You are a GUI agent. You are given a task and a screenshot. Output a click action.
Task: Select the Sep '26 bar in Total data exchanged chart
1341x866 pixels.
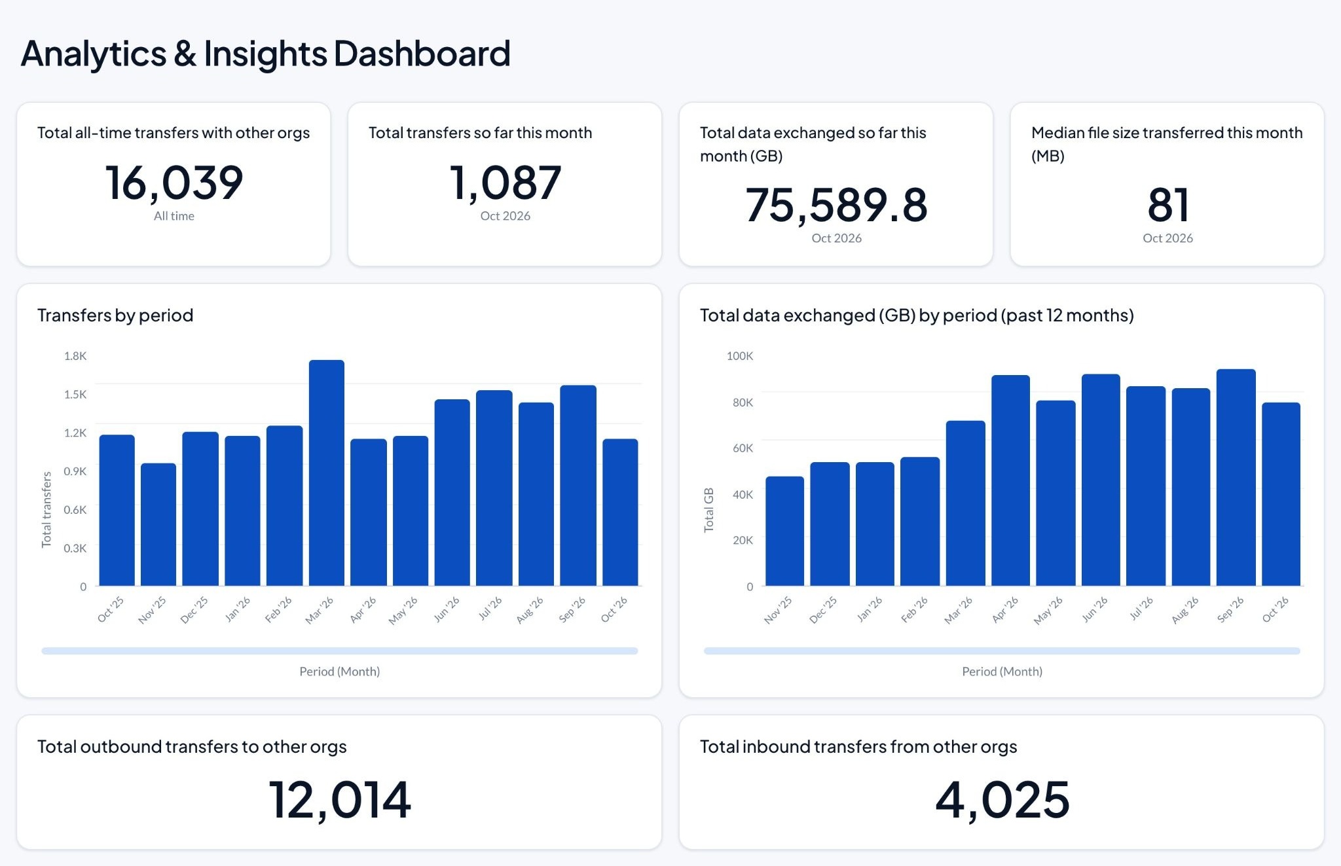pos(1236,477)
